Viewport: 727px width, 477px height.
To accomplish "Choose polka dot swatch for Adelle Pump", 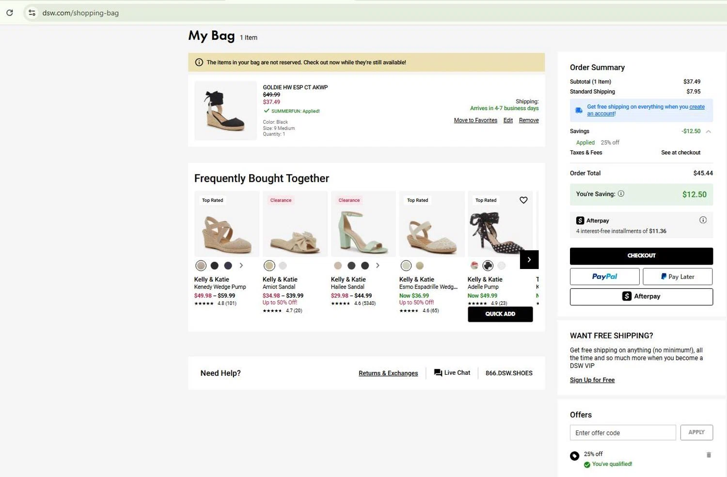I will point(488,266).
